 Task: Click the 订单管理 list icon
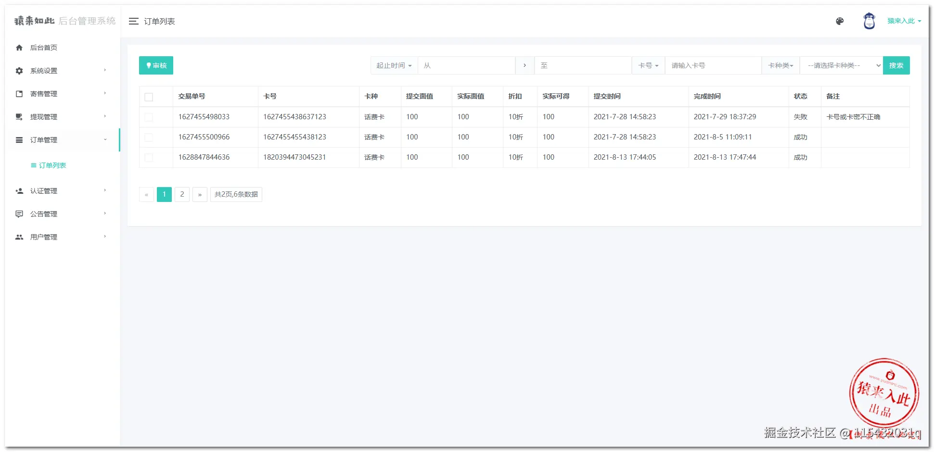[x=19, y=140]
